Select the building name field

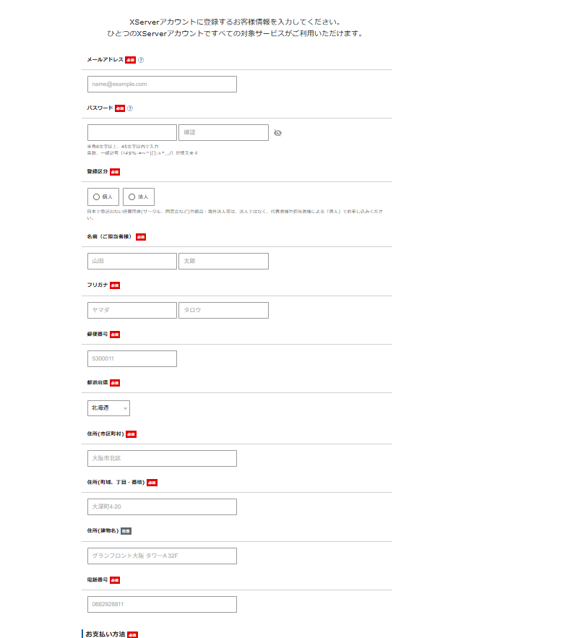point(162,556)
